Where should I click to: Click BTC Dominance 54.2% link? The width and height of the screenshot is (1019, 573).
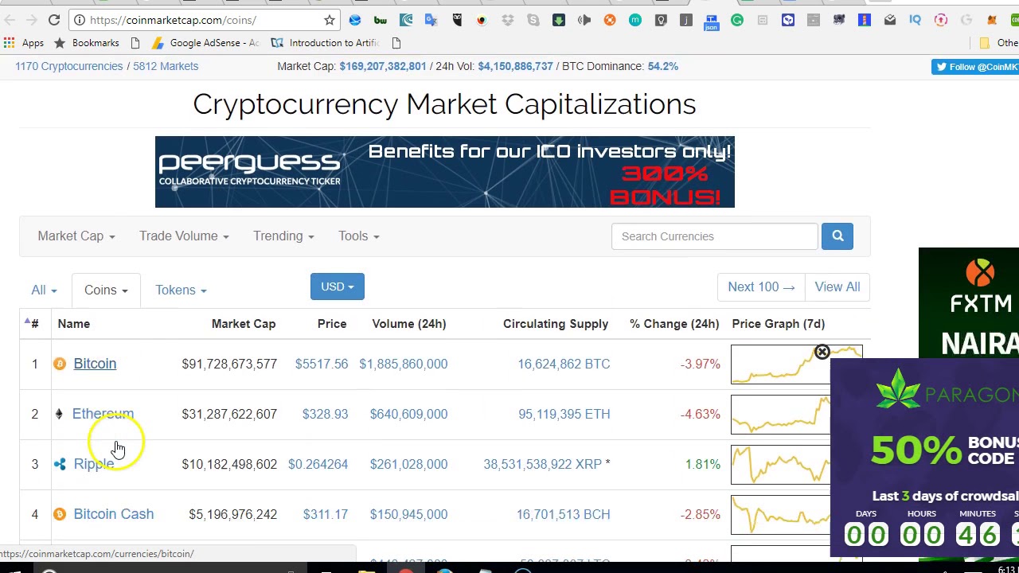tap(663, 66)
